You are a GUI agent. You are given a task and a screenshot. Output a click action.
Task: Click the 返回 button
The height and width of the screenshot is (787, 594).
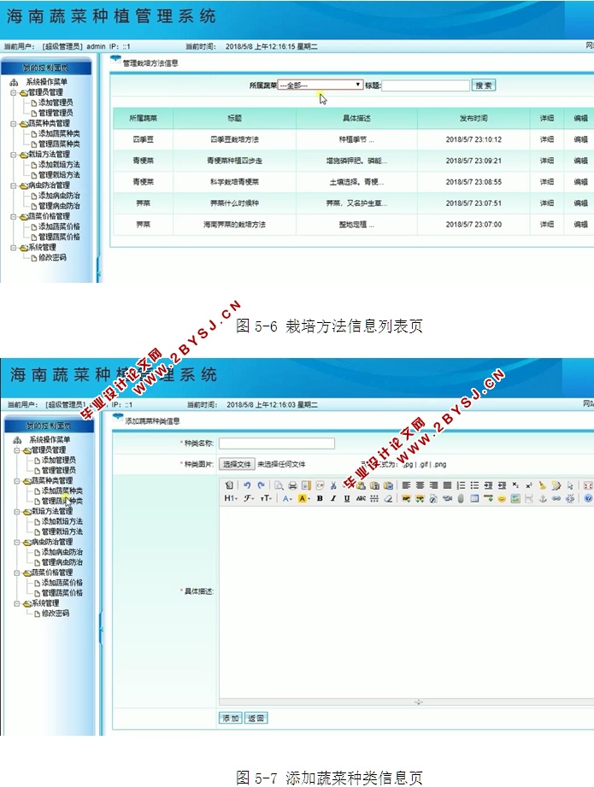[x=256, y=719]
